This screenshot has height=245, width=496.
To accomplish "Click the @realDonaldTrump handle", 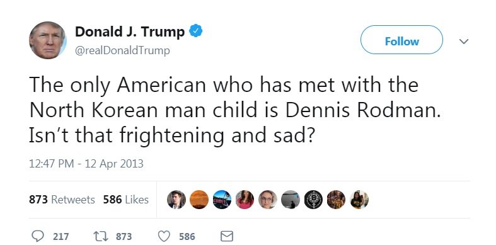I will (x=122, y=50).
